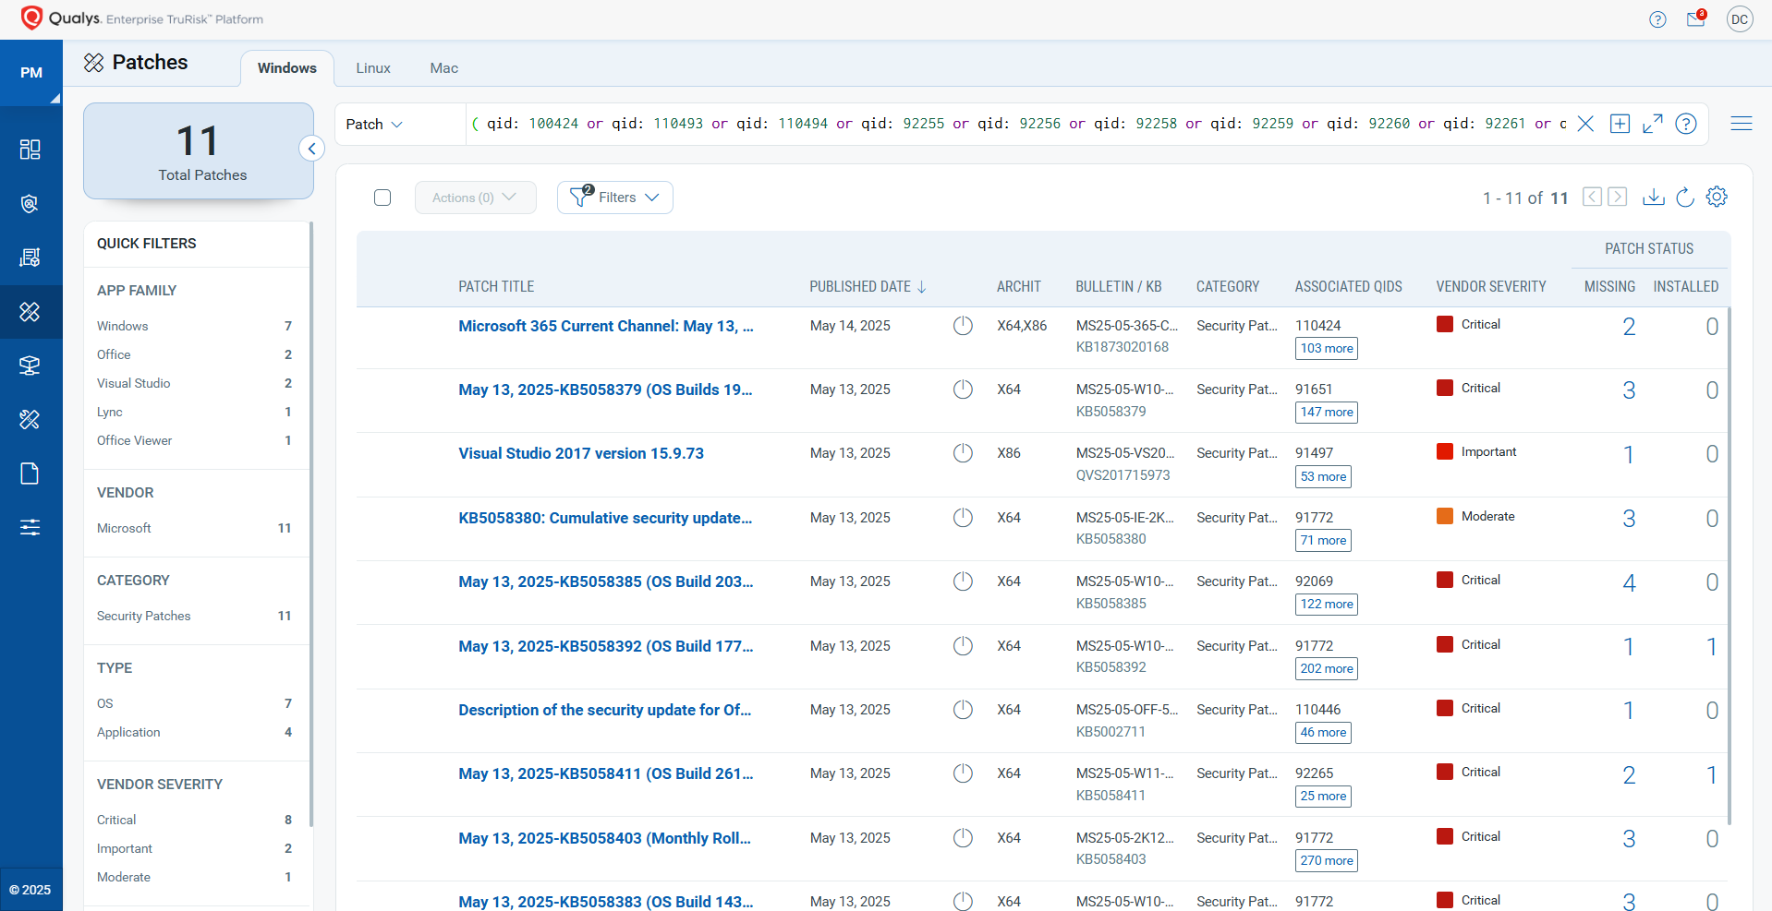Open notifications mailbox icon

click(1695, 18)
